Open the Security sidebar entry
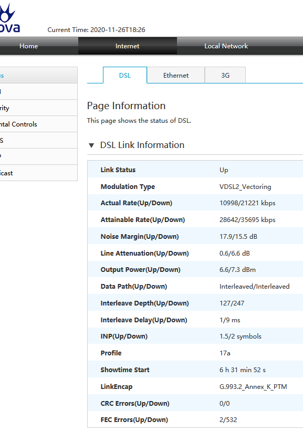Screen dimensions: 303x432 39,108
